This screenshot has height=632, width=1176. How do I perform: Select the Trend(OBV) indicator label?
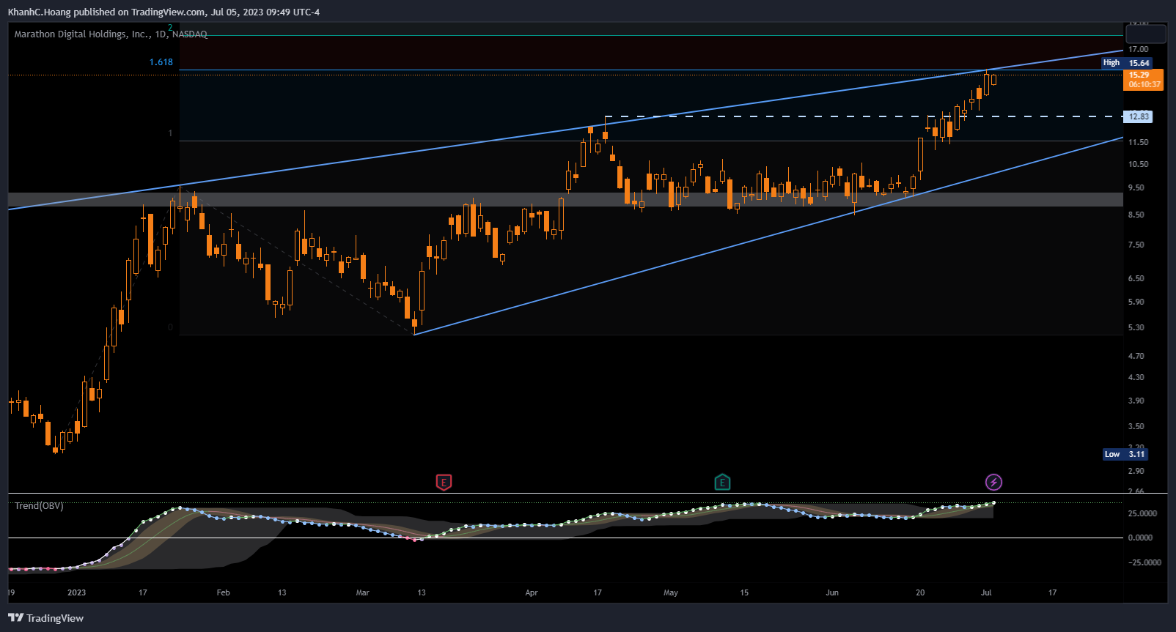[39, 506]
